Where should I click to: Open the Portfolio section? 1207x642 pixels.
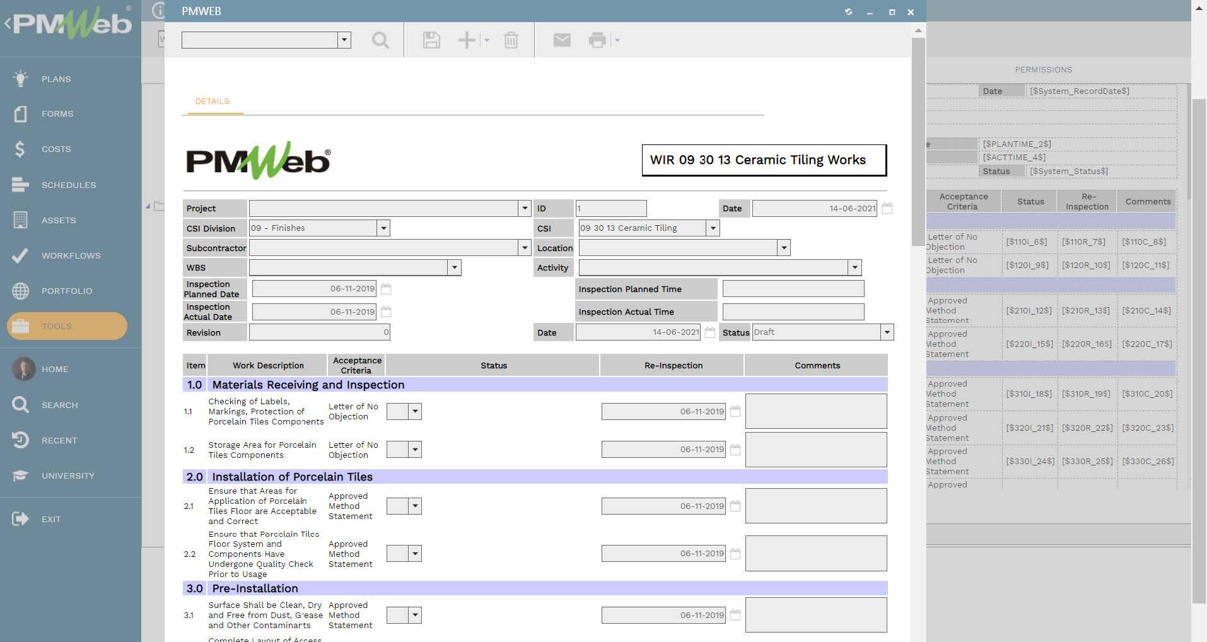[x=67, y=291]
